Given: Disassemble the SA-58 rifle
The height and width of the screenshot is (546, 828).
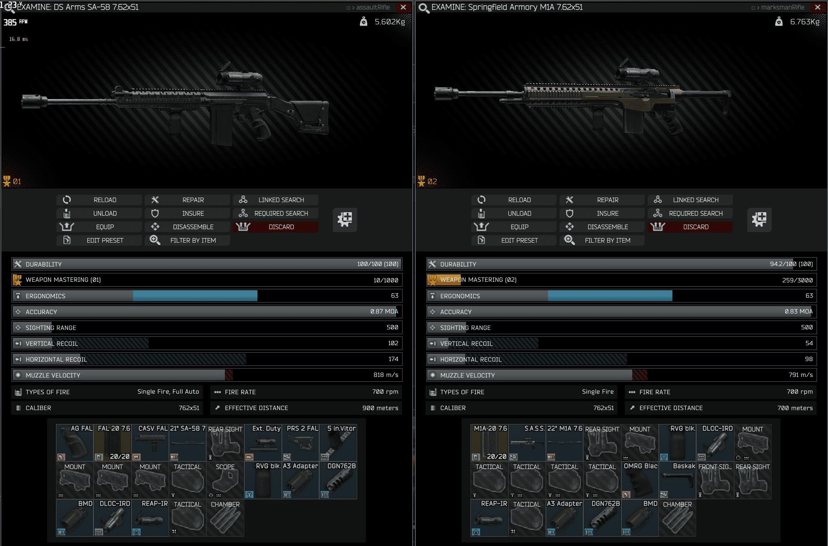Looking at the screenshot, I should tap(187, 227).
